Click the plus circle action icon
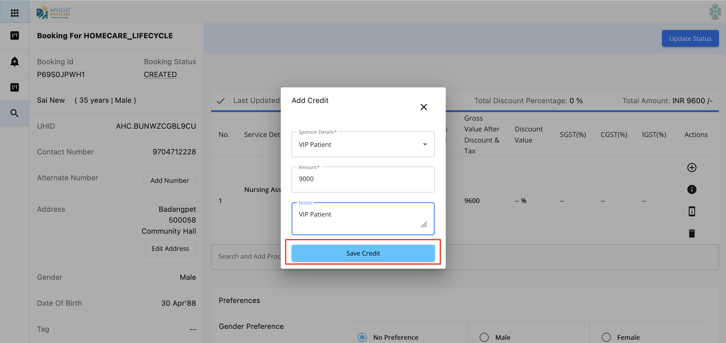 (691, 167)
